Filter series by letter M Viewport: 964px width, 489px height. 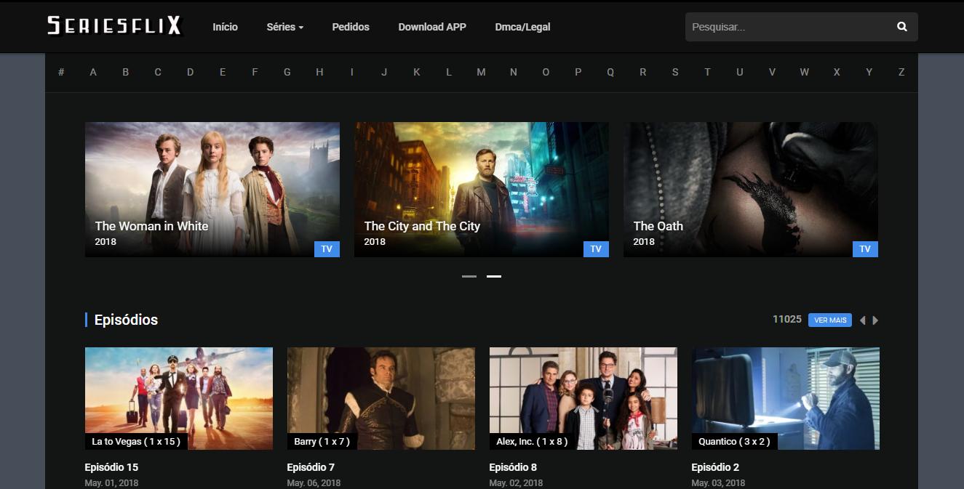pyautogui.click(x=481, y=72)
